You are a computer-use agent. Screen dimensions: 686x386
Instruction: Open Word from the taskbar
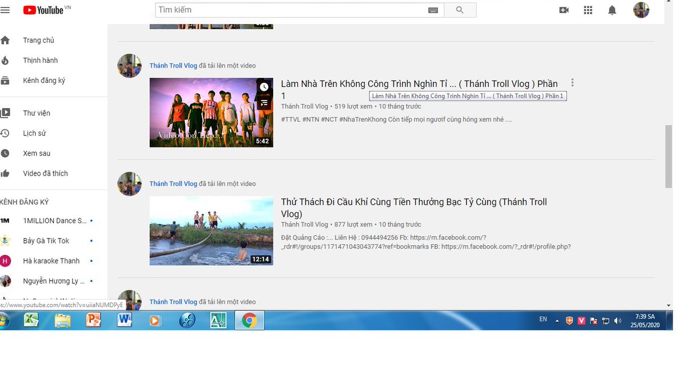pyautogui.click(x=125, y=321)
